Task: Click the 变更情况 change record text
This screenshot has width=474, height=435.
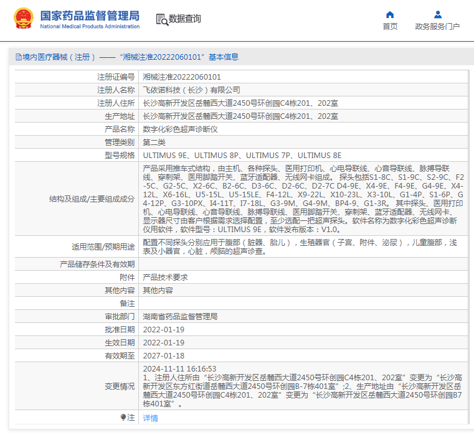Action: [x=302, y=386]
